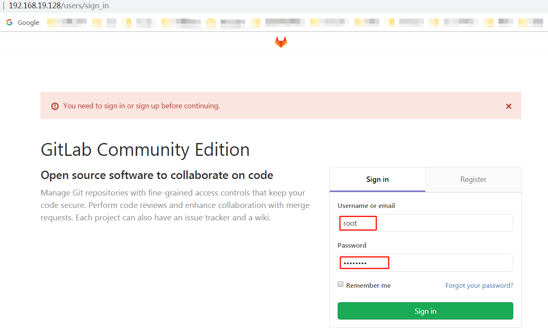Image resolution: width=548 pixels, height=334 pixels.
Task: Click the alert warning icon
Action: (x=55, y=106)
